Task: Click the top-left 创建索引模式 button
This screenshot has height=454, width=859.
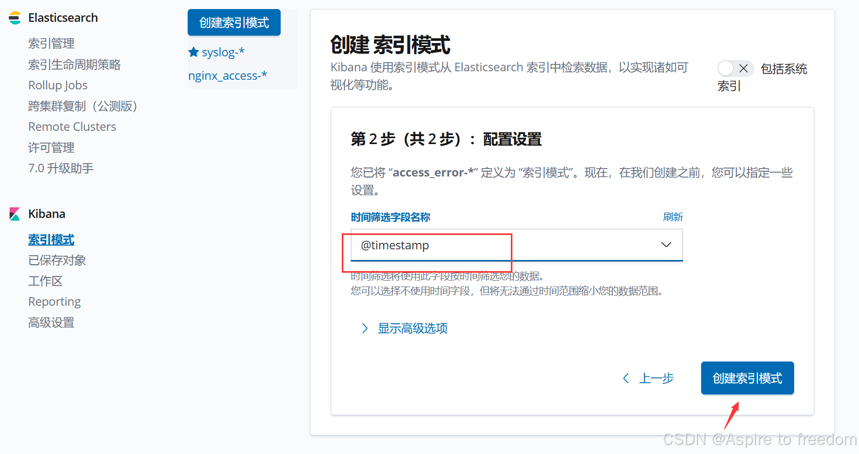Action: [x=234, y=22]
